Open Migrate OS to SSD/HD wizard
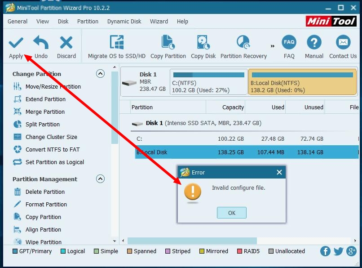362x268 pixels. [117, 47]
